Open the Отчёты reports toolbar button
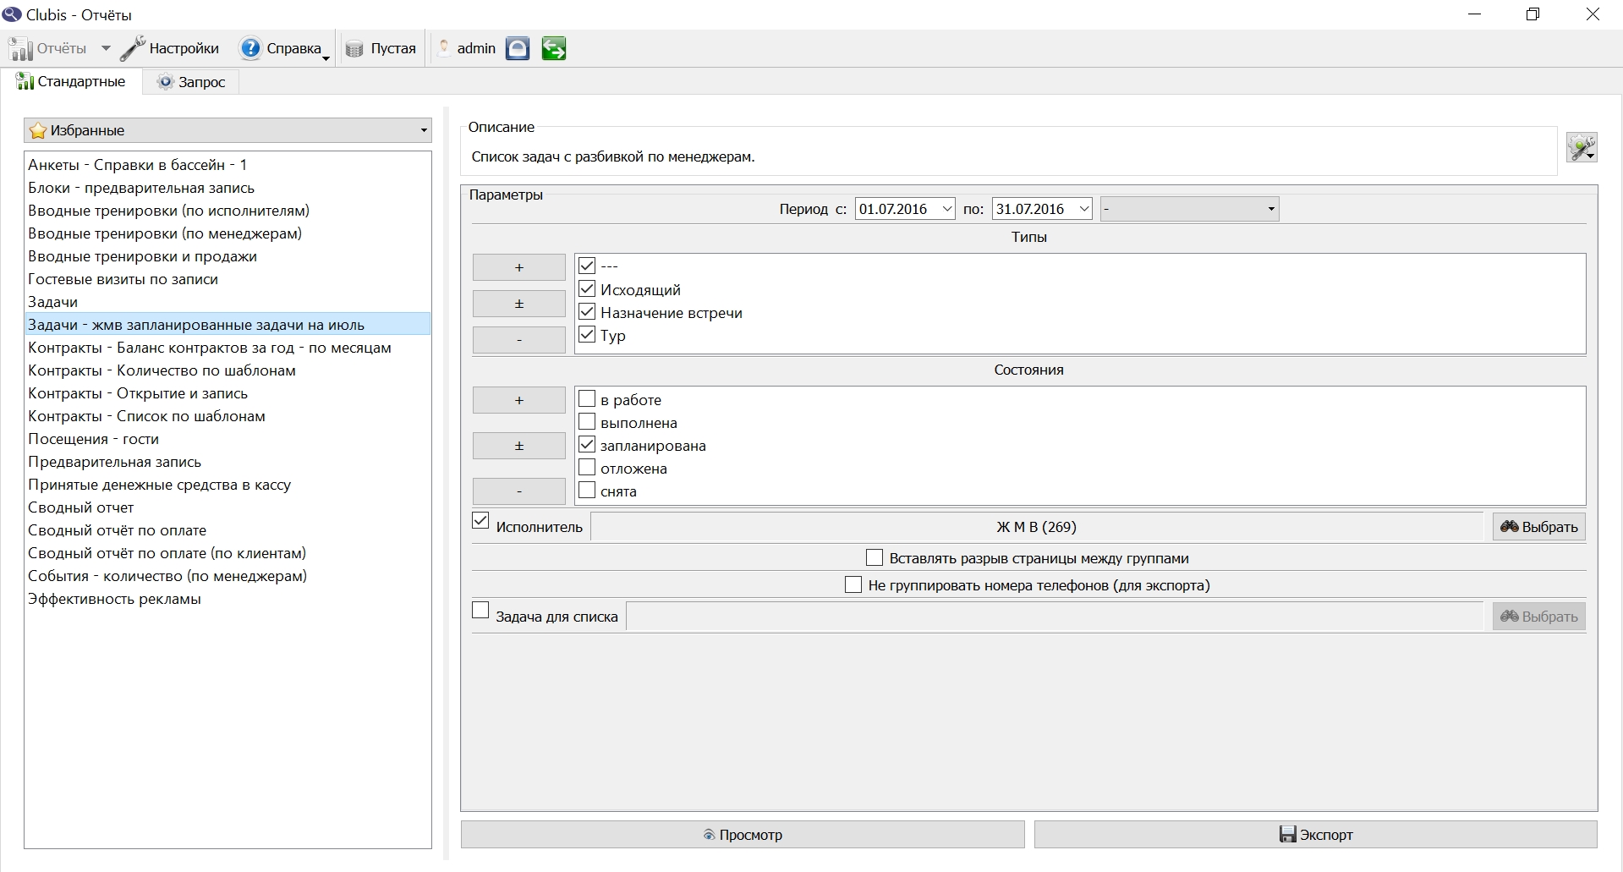The image size is (1623, 872). [48, 49]
